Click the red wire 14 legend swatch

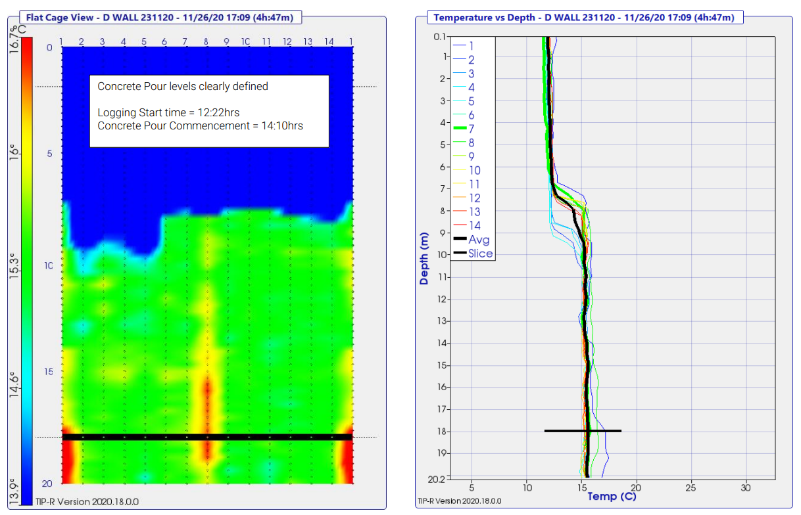(459, 226)
